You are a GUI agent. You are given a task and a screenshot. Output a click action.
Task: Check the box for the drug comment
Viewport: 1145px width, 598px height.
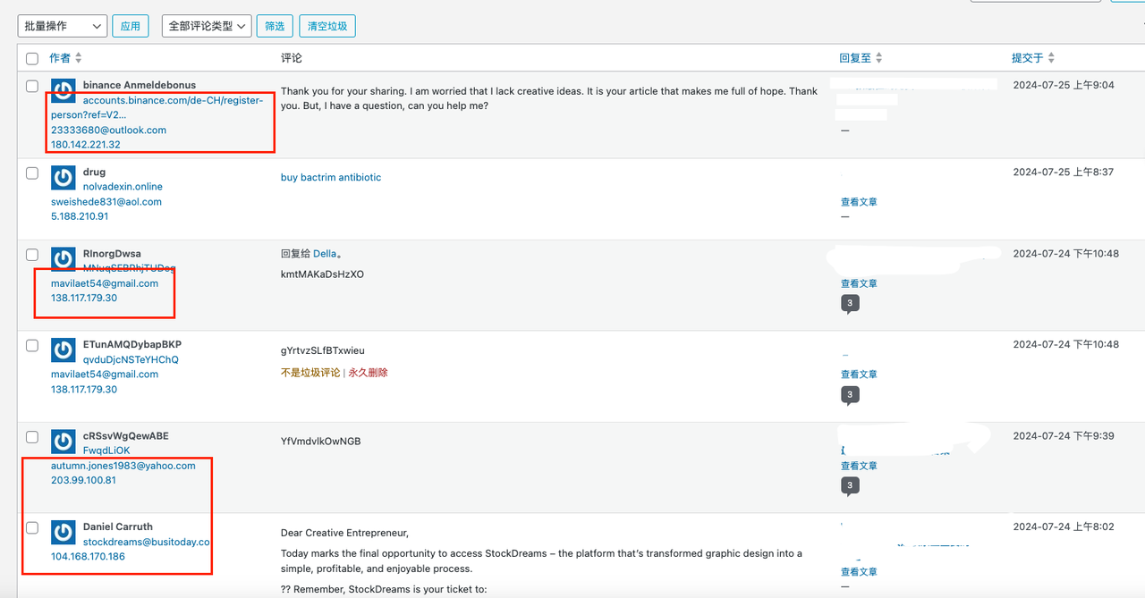tap(32, 173)
